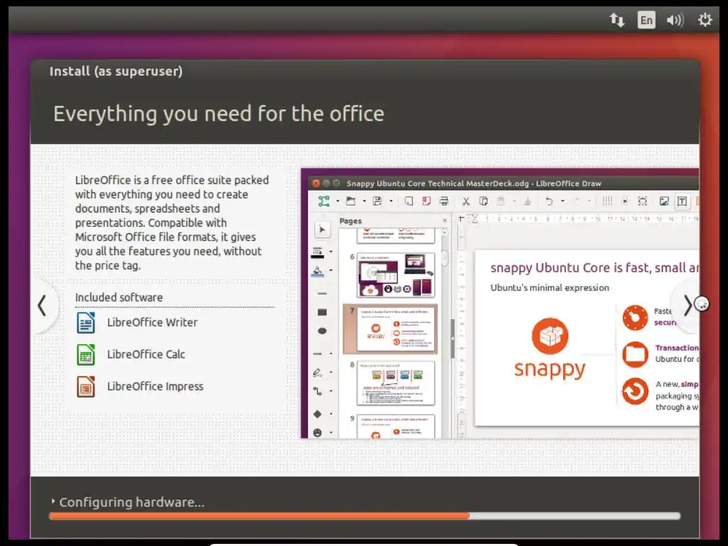Choose the Rectangle tool in Draw sidebar
Image resolution: width=728 pixels, height=546 pixels.
point(322,313)
